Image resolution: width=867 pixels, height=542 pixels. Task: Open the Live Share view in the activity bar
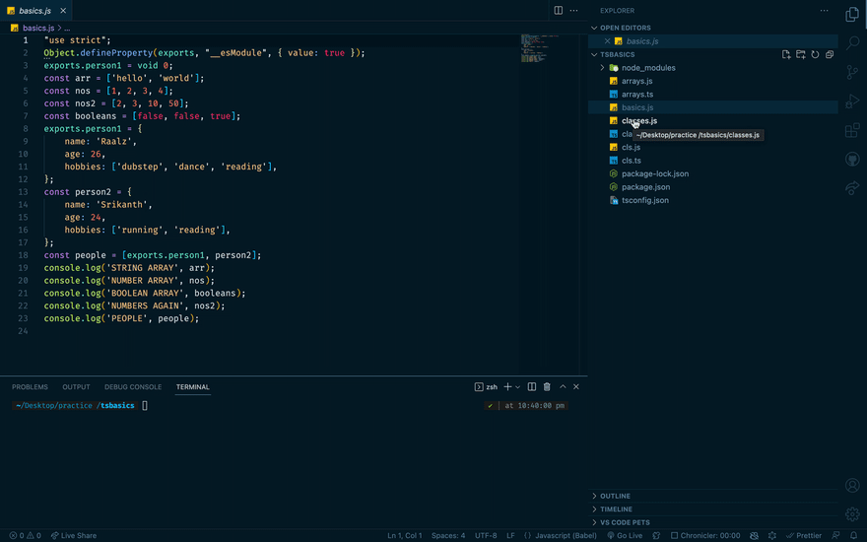pyautogui.click(x=852, y=188)
